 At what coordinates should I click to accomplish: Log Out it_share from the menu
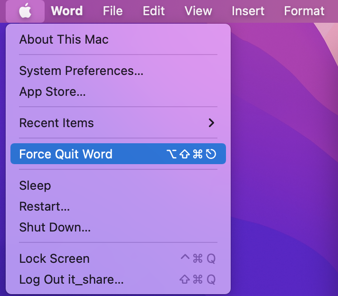click(x=71, y=279)
